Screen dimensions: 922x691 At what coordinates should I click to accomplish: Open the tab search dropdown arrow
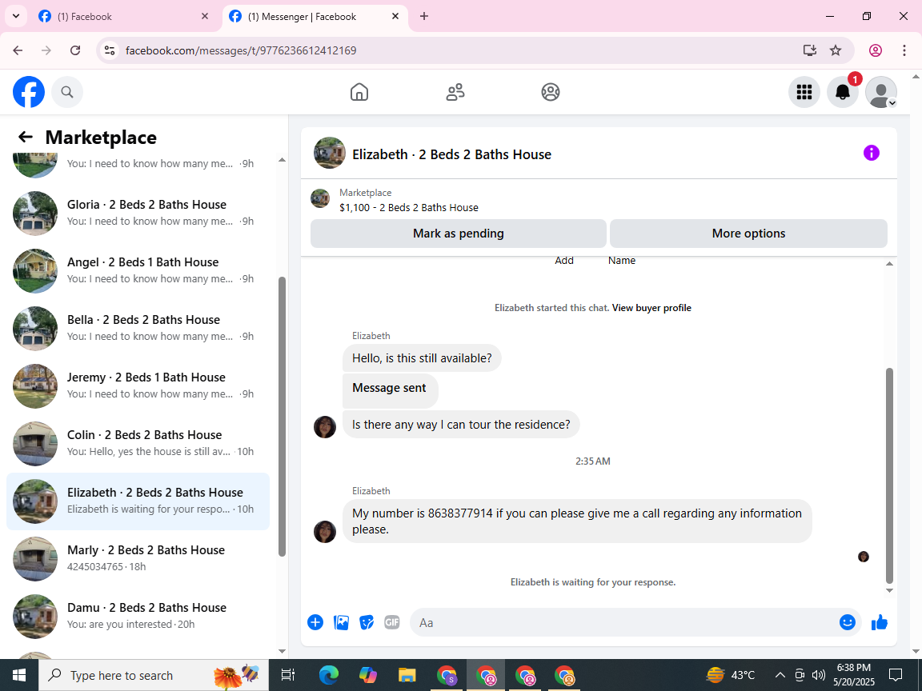point(16,17)
